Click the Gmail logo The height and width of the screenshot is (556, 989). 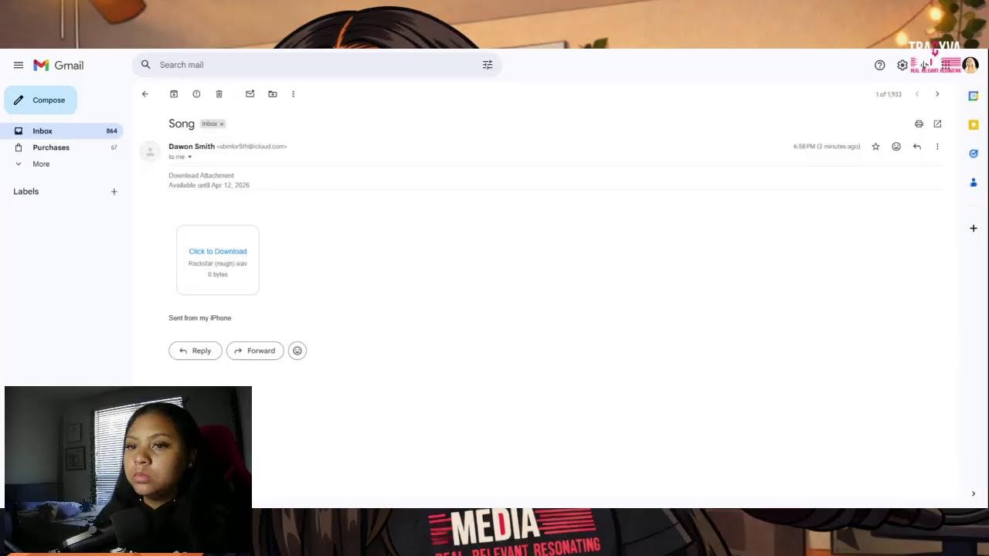[58, 65]
